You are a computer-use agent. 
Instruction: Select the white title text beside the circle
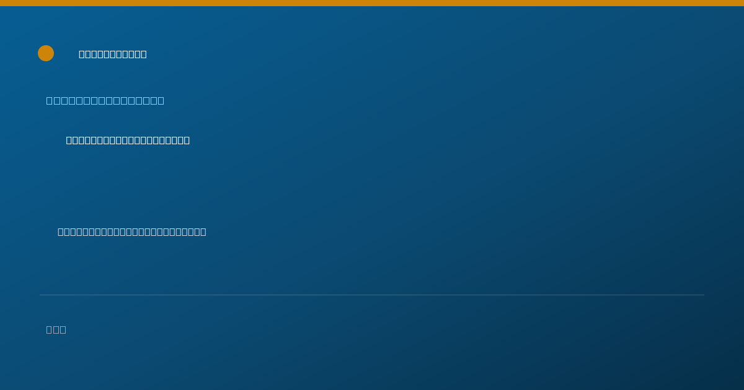(x=113, y=54)
